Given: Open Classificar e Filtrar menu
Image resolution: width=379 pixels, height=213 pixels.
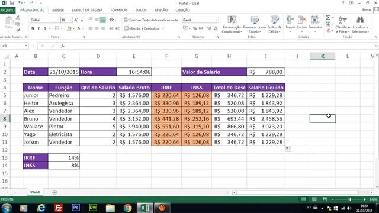Looking at the screenshot, I should coord(342,25).
